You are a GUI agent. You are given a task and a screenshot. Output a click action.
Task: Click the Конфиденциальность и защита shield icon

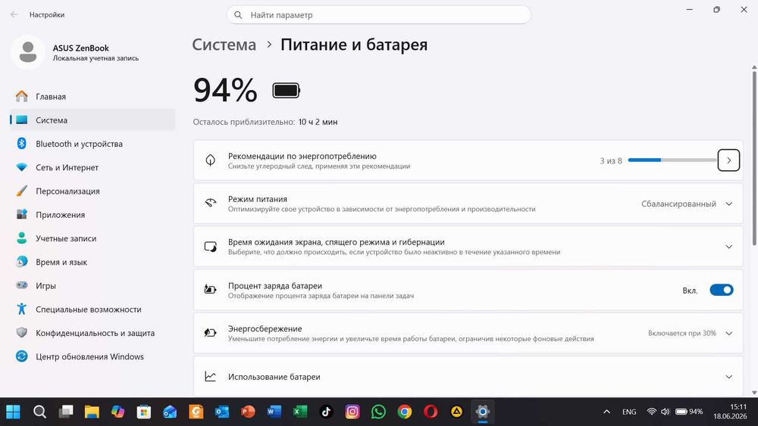[22, 332]
